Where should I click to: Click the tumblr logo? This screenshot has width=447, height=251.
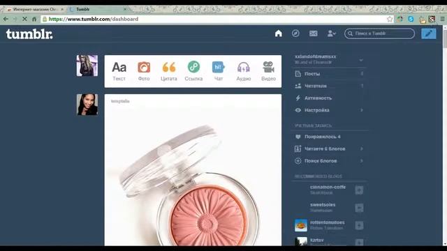[x=29, y=34]
